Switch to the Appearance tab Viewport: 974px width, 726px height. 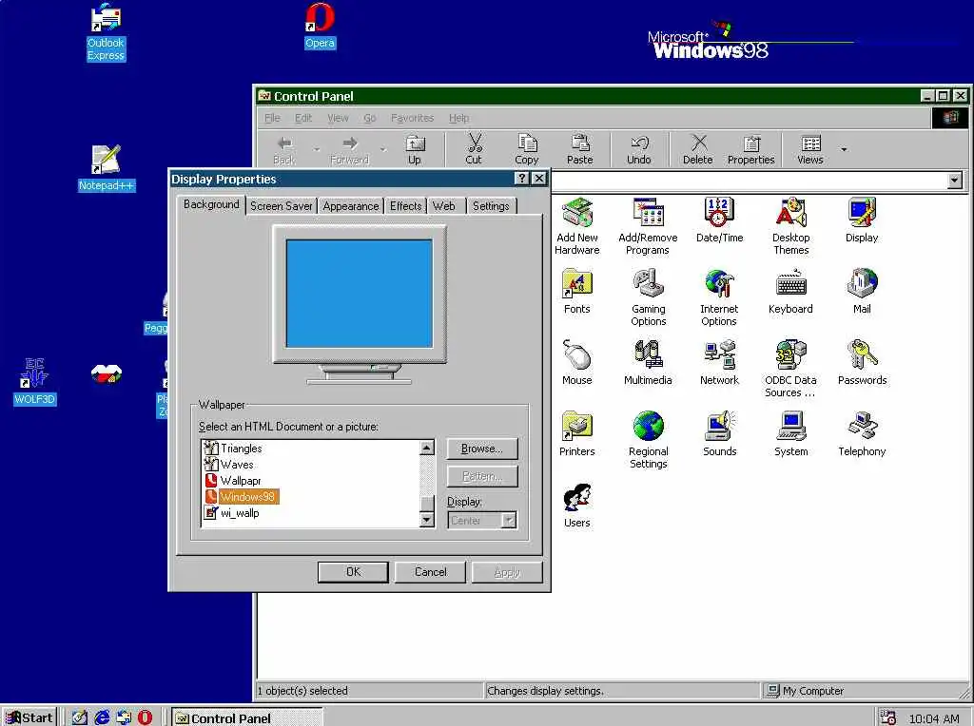click(x=351, y=206)
